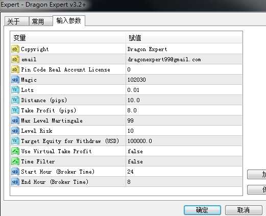The image size is (266, 216).
Task: Select the Distance (pips) variable name
Action: (x=44, y=100)
